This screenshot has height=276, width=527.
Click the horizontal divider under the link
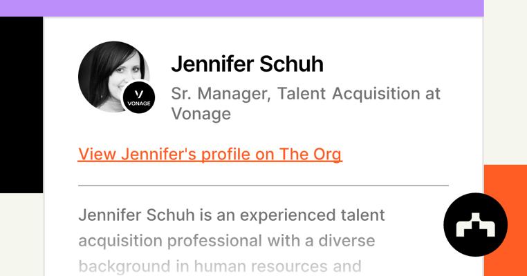pyautogui.click(x=263, y=186)
